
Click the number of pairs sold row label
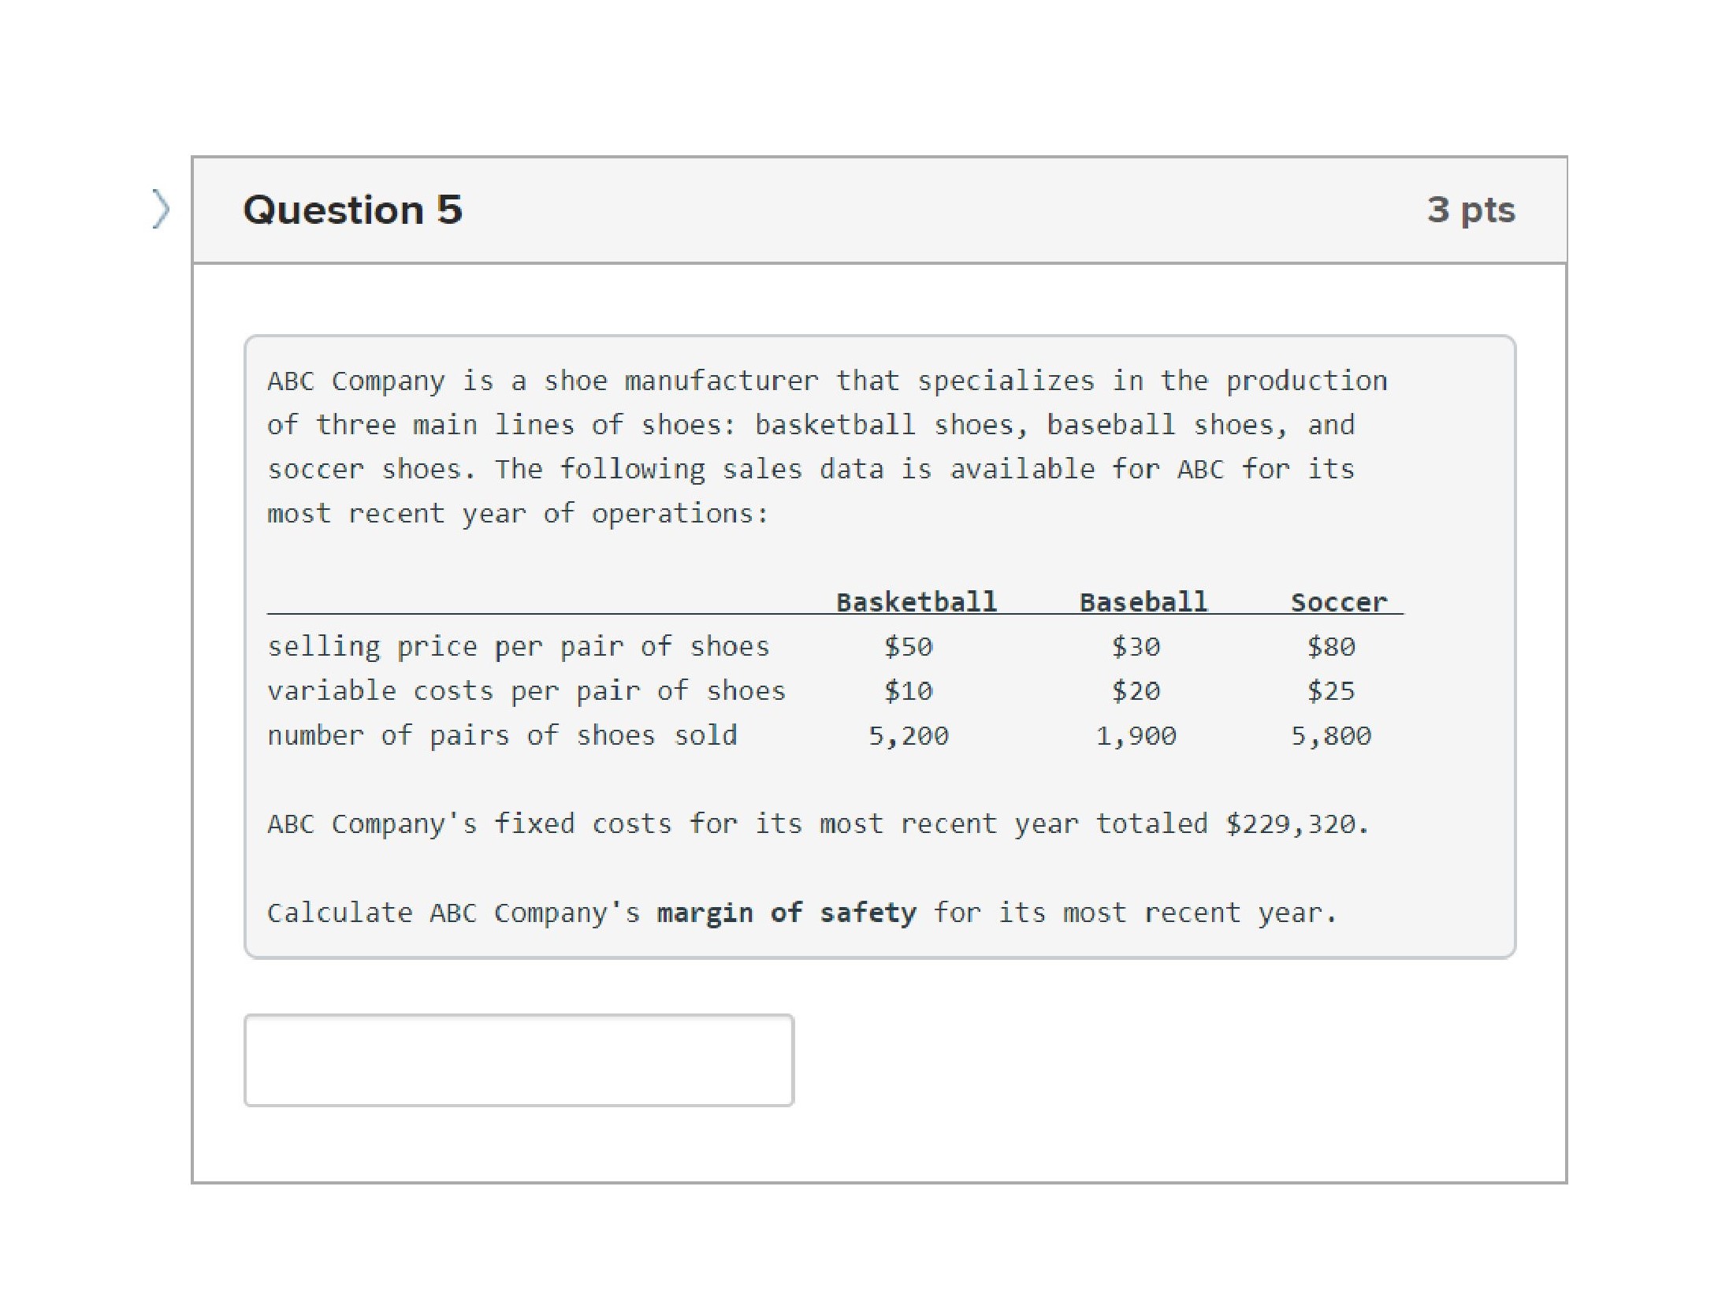(x=502, y=735)
